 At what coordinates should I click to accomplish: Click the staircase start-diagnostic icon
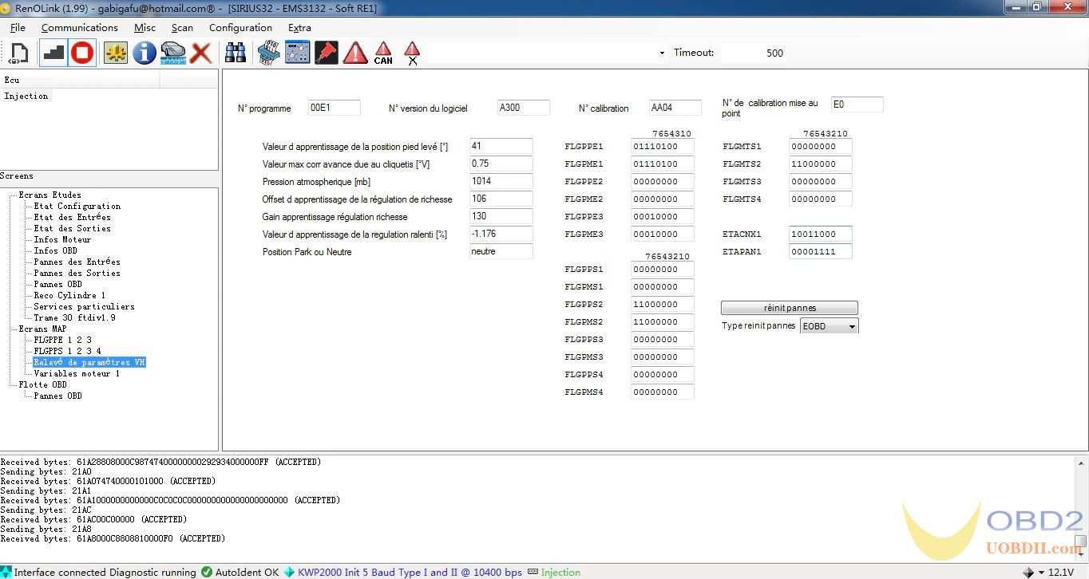[53, 53]
